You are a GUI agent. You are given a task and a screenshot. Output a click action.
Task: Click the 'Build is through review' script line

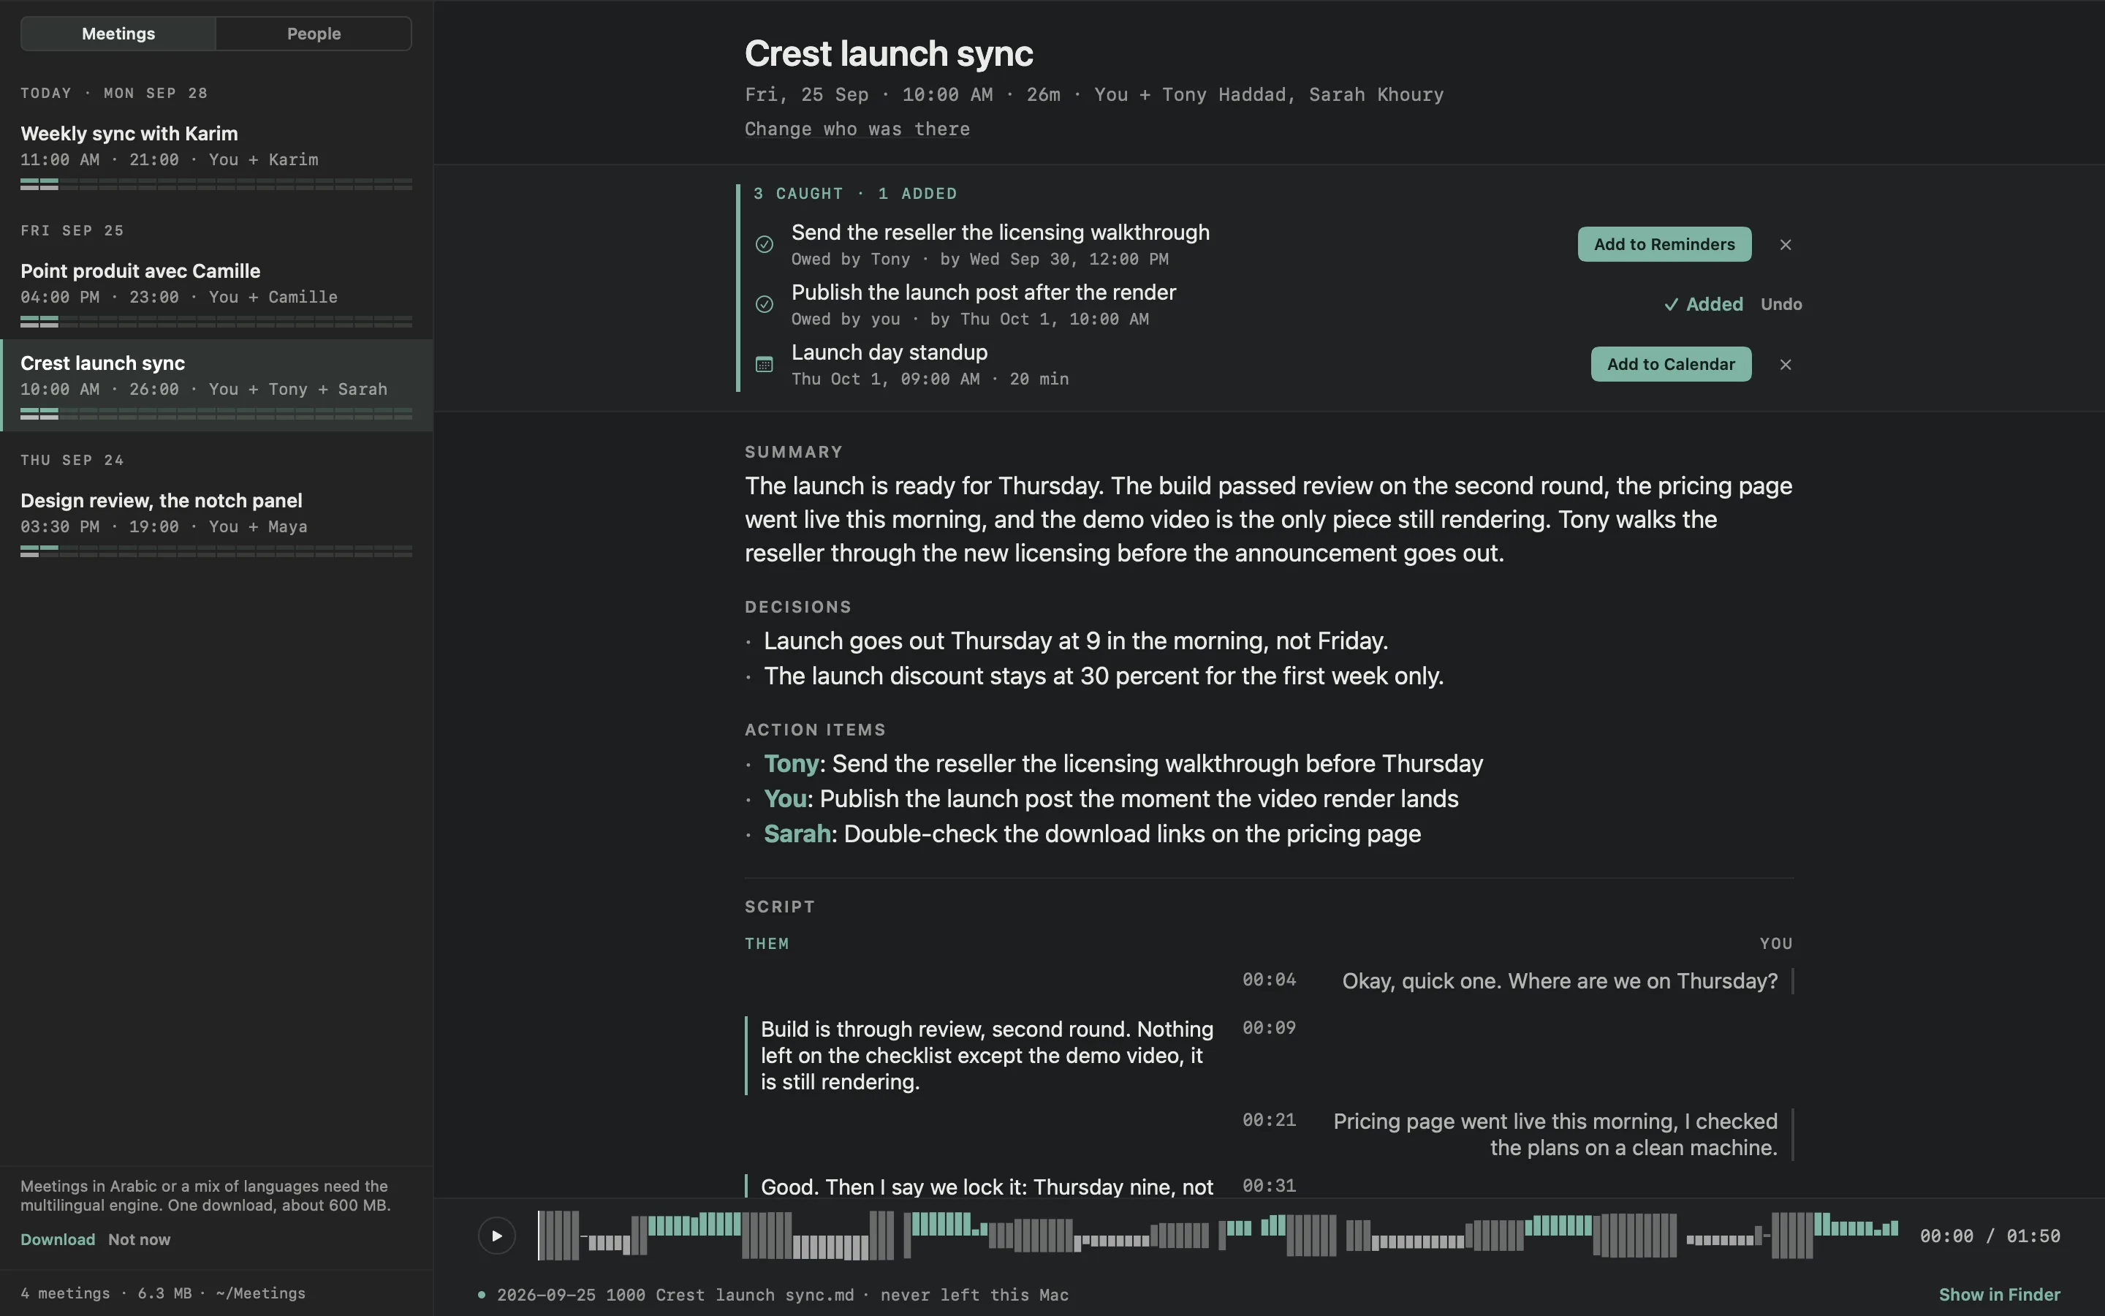click(x=987, y=1055)
